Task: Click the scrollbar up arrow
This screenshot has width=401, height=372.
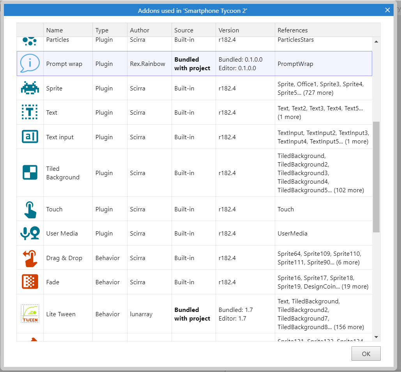Action: coord(376,41)
